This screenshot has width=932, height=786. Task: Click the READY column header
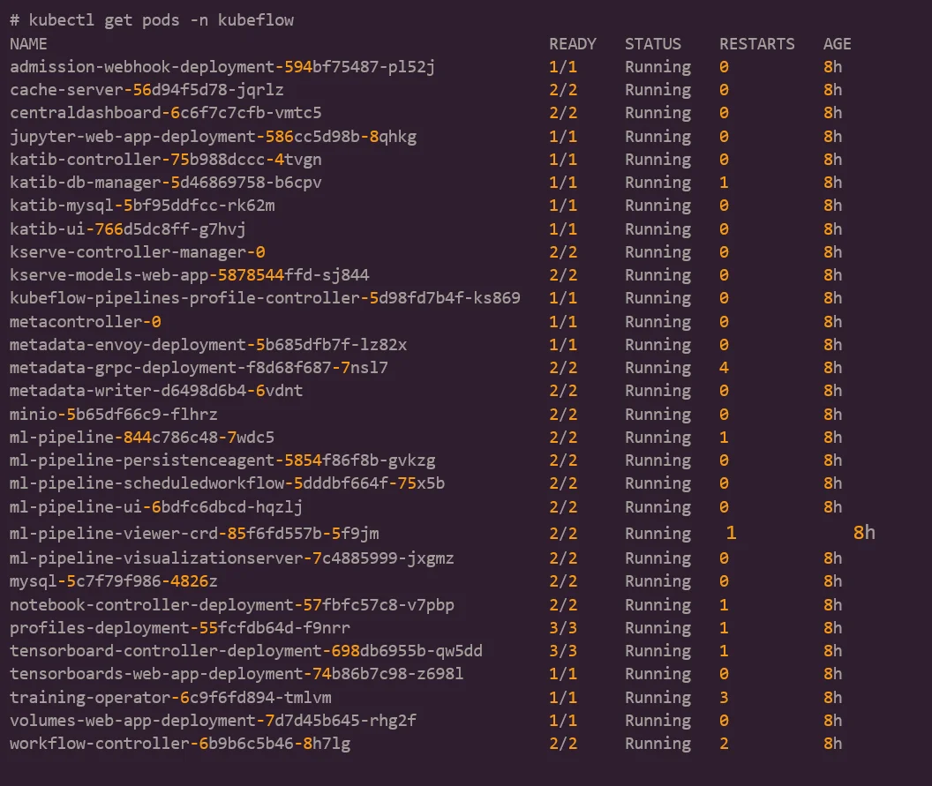(572, 43)
